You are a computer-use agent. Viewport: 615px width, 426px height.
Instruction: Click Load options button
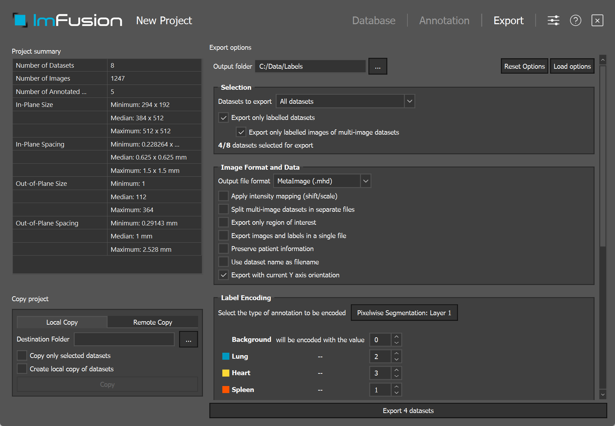pyautogui.click(x=572, y=66)
